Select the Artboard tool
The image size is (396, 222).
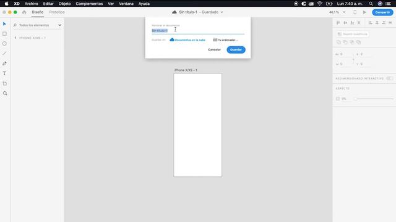(4, 83)
